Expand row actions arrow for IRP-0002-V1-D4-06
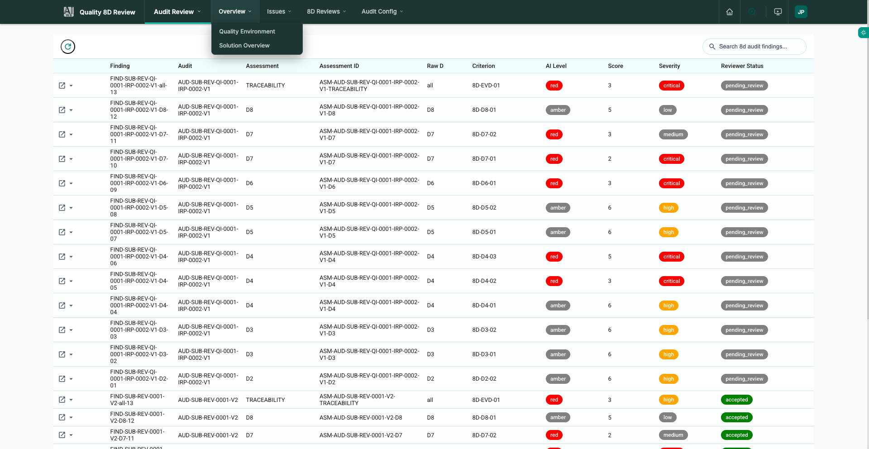Image resolution: width=869 pixels, height=449 pixels. pos(71,257)
